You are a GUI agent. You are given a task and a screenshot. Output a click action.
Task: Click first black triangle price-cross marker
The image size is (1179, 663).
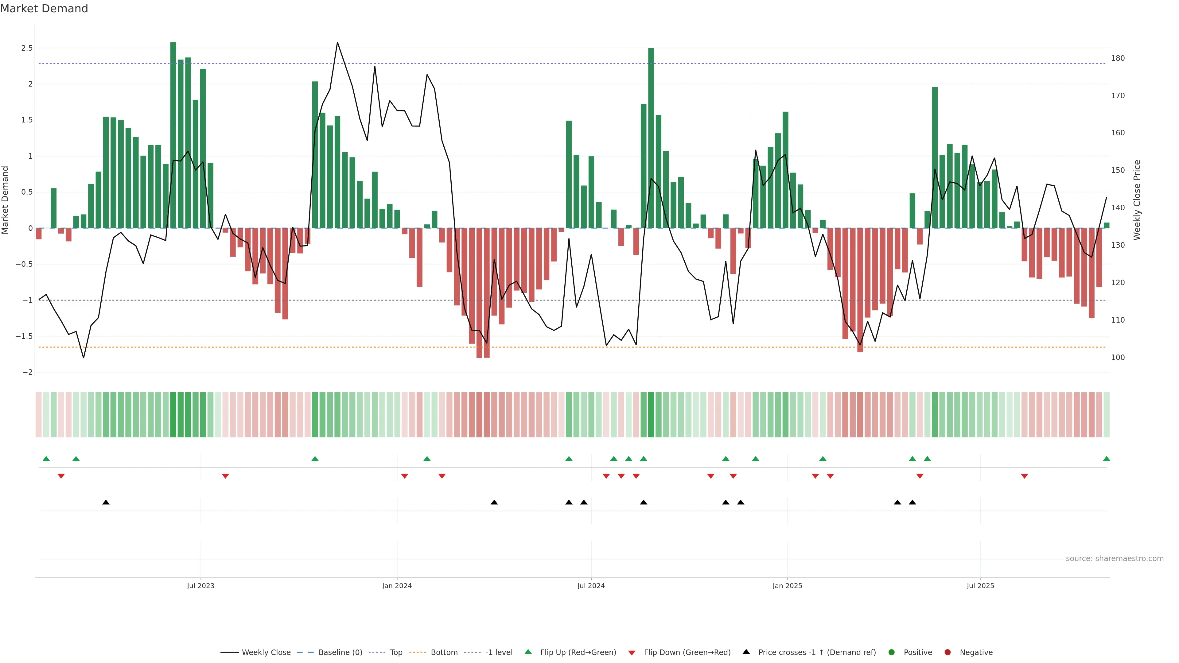106,502
